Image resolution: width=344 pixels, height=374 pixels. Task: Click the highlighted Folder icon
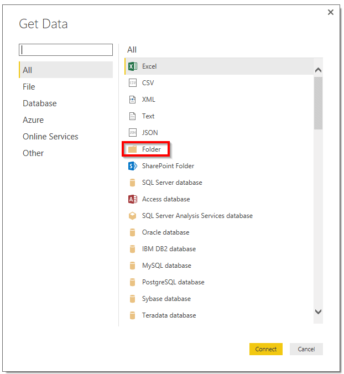pos(132,149)
